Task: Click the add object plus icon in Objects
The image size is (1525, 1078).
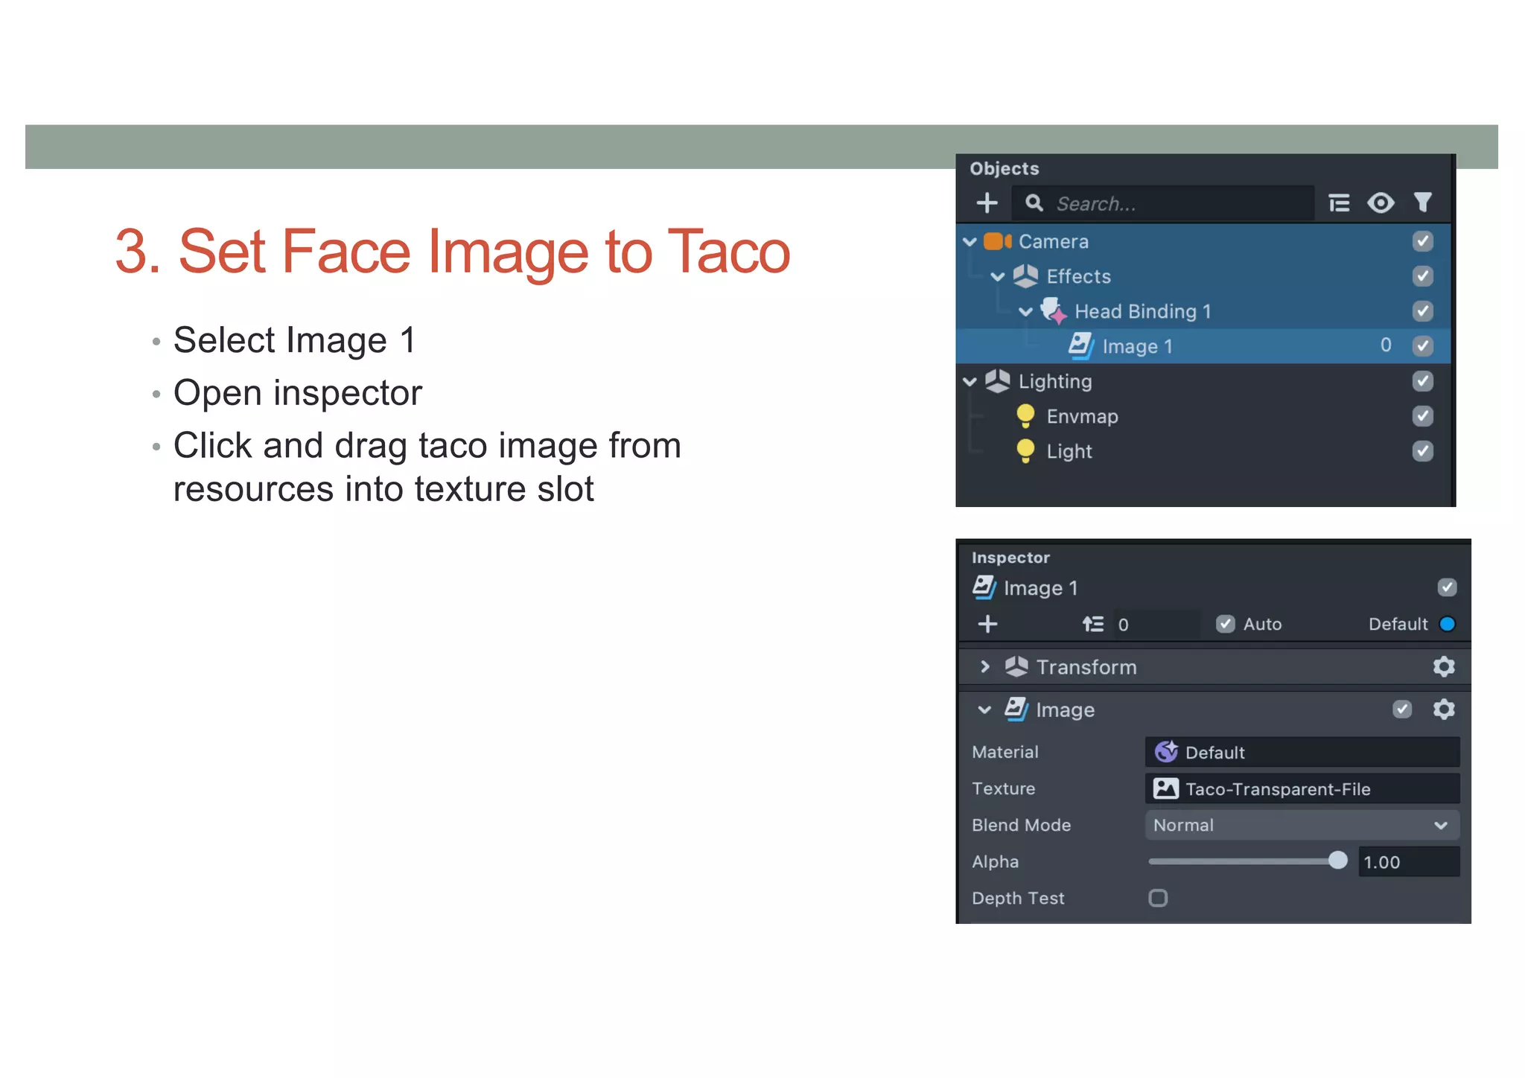Action: pyautogui.click(x=987, y=203)
